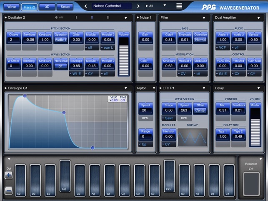Screen dimensions: 268x201
Task: Click the Oscillator 2 play triangle
Action: [x=6, y=18]
